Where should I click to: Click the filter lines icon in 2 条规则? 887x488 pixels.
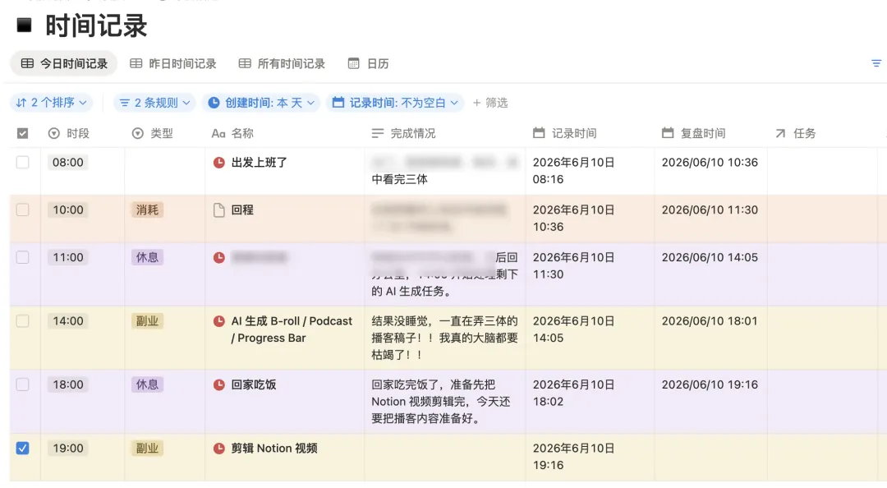point(125,103)
